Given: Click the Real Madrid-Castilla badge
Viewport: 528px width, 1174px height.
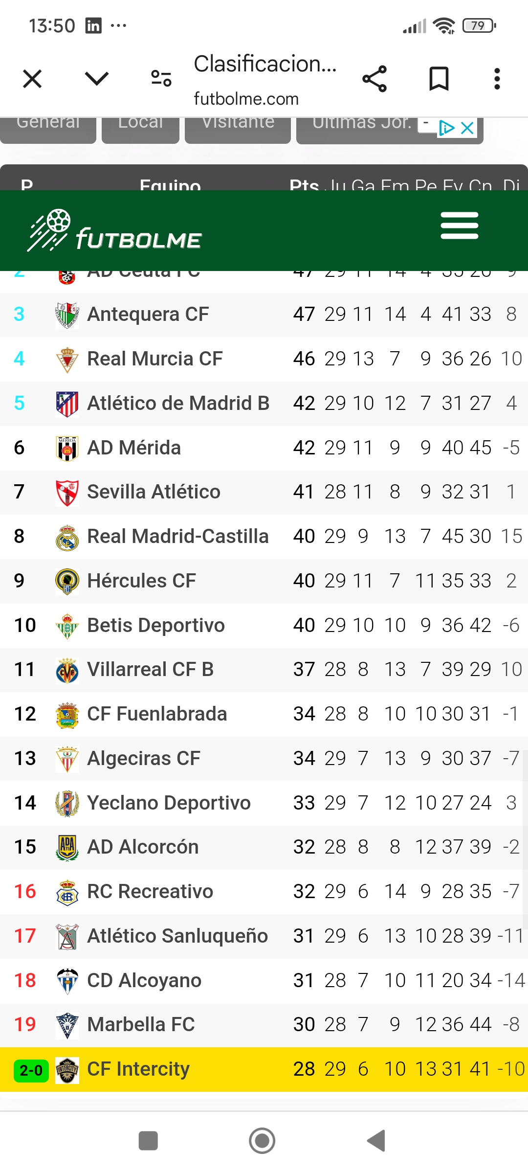Looking at the screenshot, I should pos(67,537).
